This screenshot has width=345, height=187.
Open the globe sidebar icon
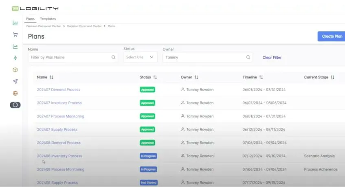tap(15, 93)
